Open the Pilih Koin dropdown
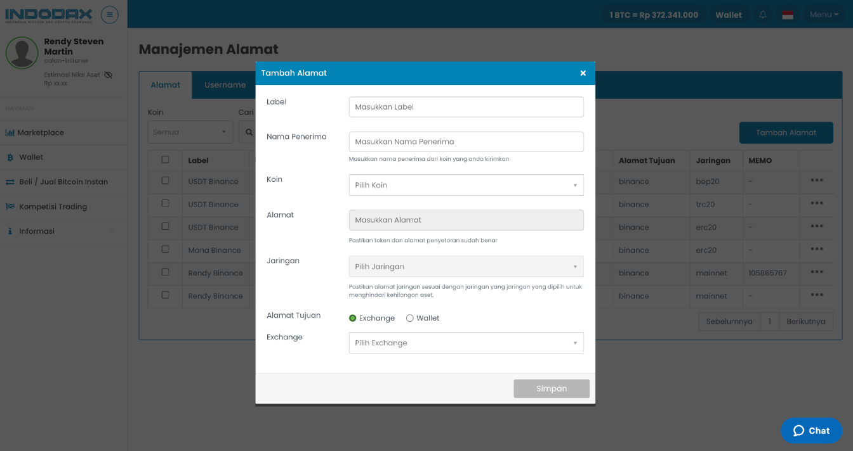Image resolution: width=853 pixels, height=451 pixels. pos(466,185)
